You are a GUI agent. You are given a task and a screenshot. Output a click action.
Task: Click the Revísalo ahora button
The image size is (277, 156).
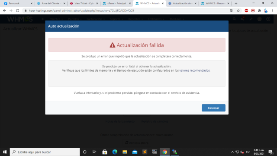(137, 143)
